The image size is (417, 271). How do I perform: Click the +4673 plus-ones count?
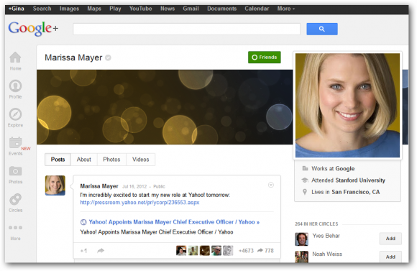point(246,251)
